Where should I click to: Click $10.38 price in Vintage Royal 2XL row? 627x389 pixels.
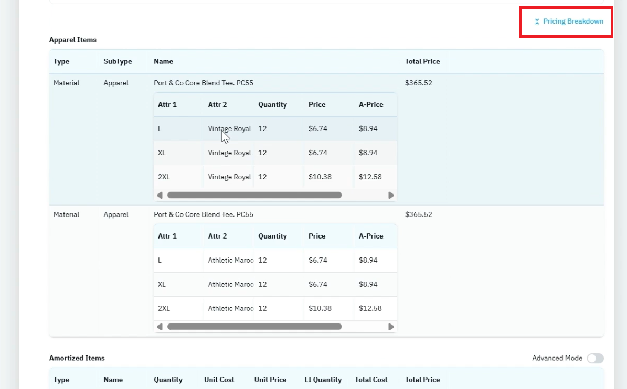[x=320, y=177]
